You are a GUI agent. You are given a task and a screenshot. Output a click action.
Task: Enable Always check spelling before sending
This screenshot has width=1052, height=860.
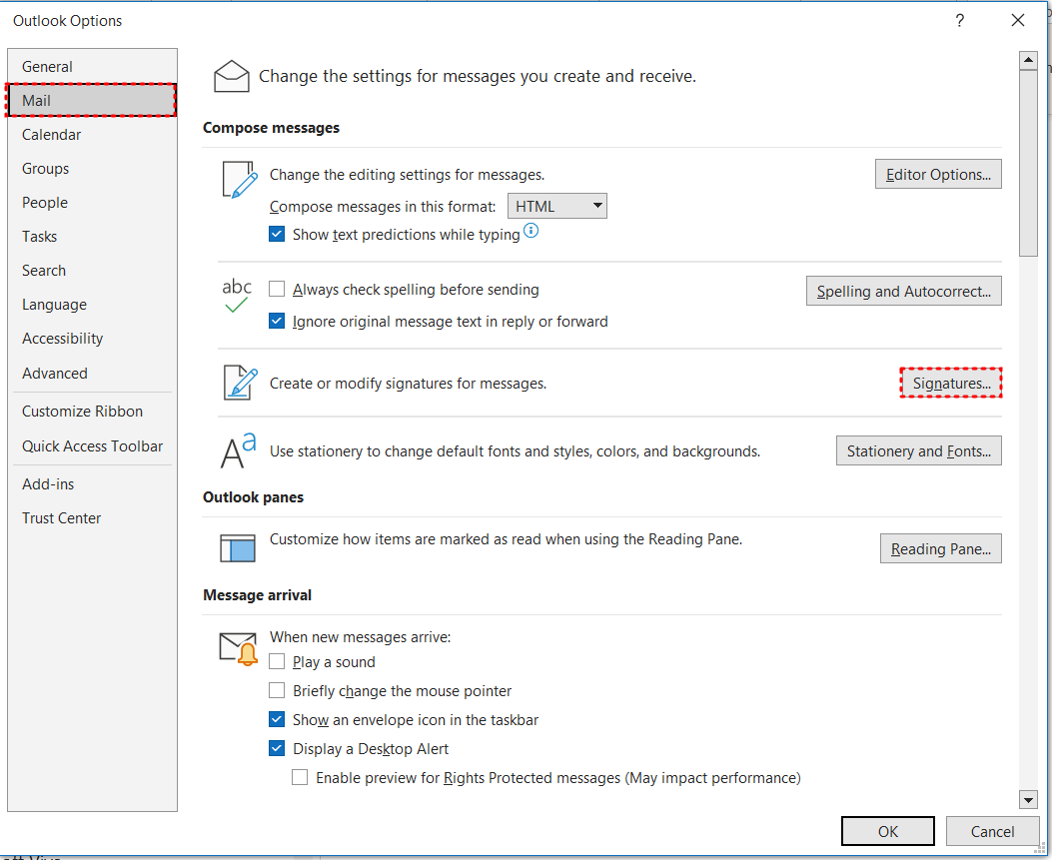[277, 289]
